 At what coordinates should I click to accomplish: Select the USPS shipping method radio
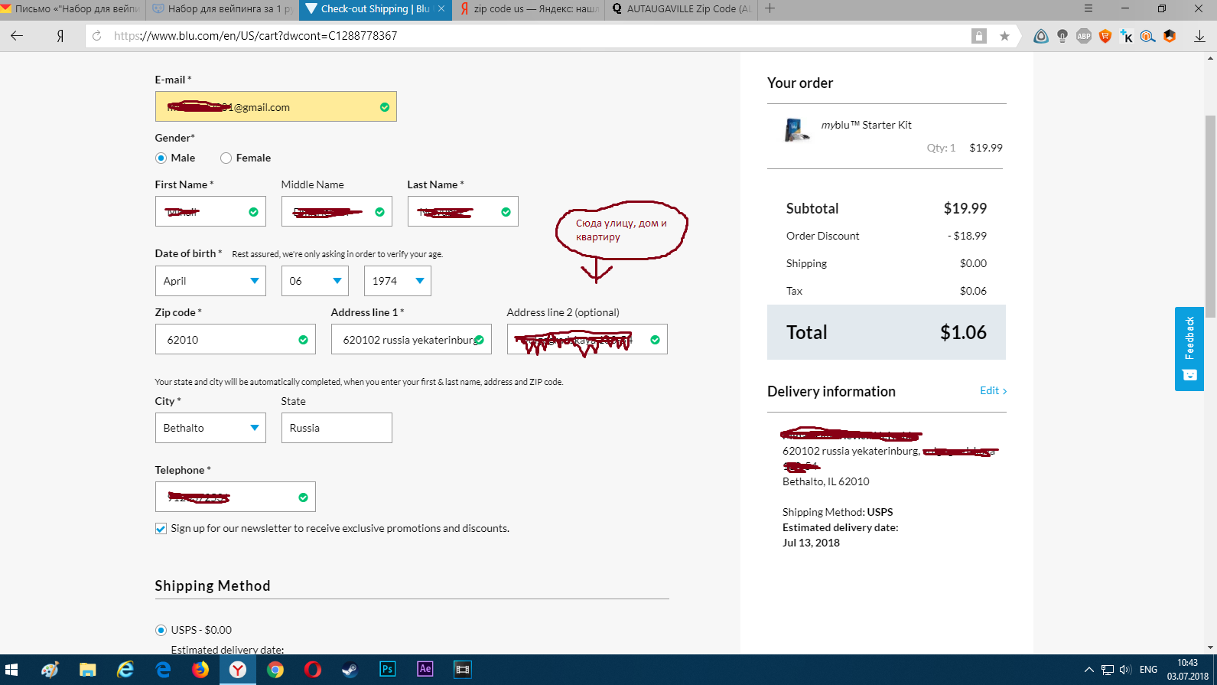161,630
